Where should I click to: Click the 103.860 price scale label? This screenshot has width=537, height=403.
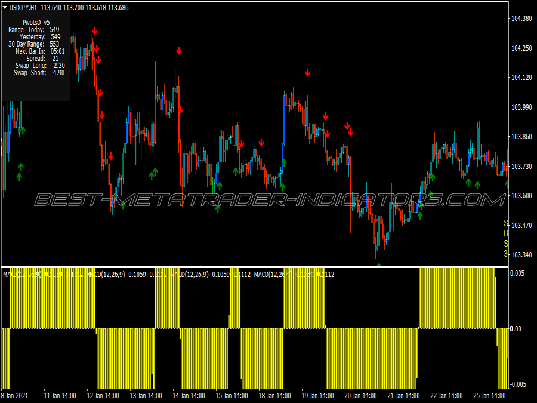pyautogui.click(x=521, y=137)
